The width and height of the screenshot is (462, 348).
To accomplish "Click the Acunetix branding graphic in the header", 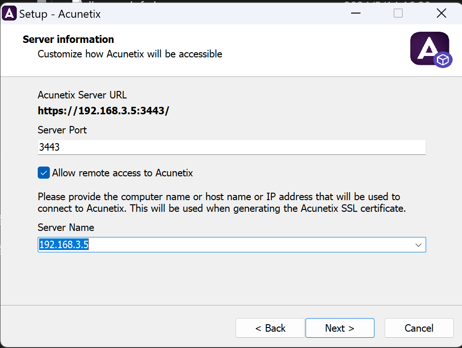I will [x=429, y=49].
